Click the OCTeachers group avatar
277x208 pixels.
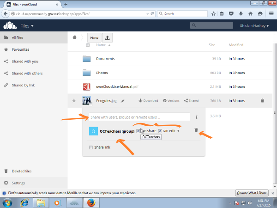(93, 131)
